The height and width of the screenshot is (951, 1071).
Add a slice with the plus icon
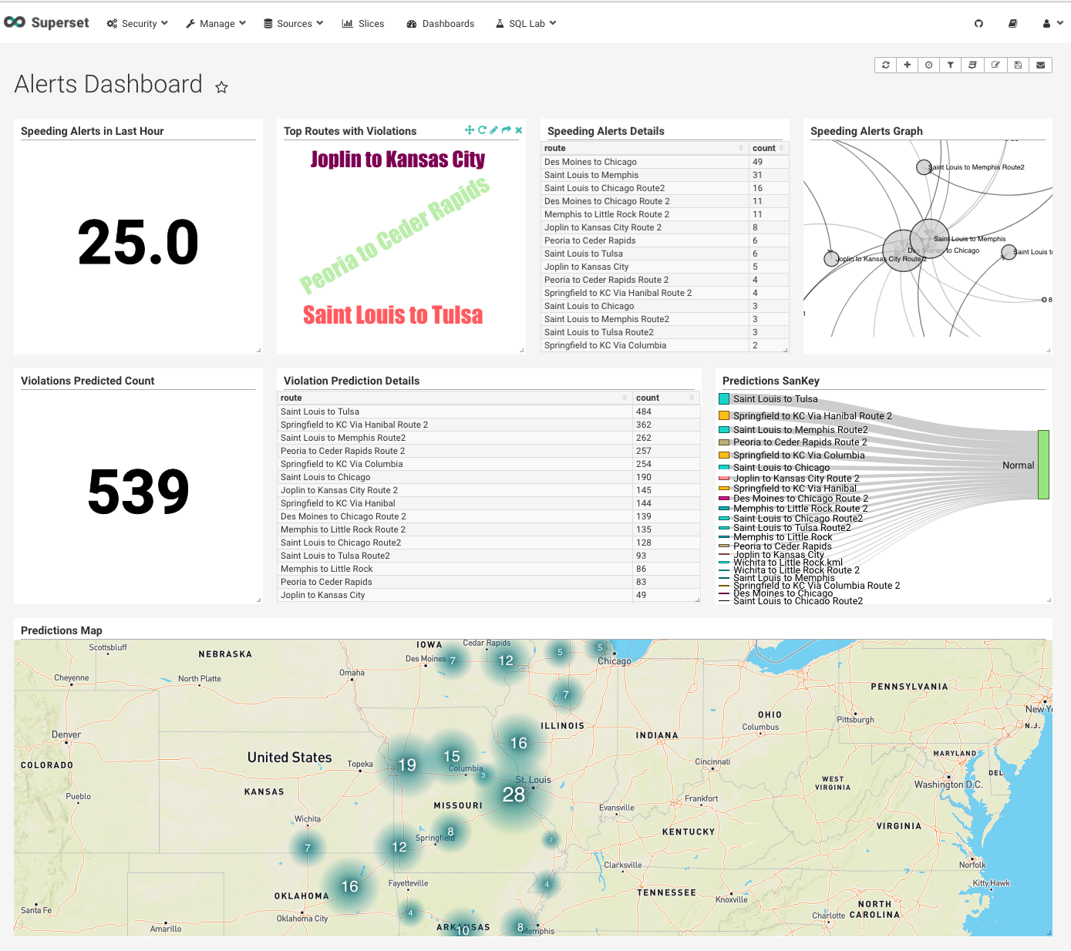[x=908, y=66]
